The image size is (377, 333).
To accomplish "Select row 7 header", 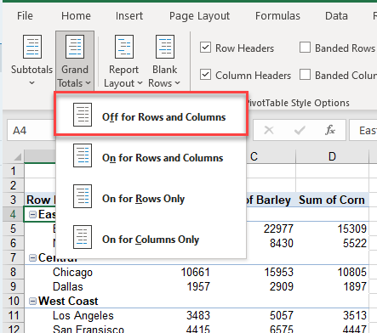I will (x=13, y=257).
